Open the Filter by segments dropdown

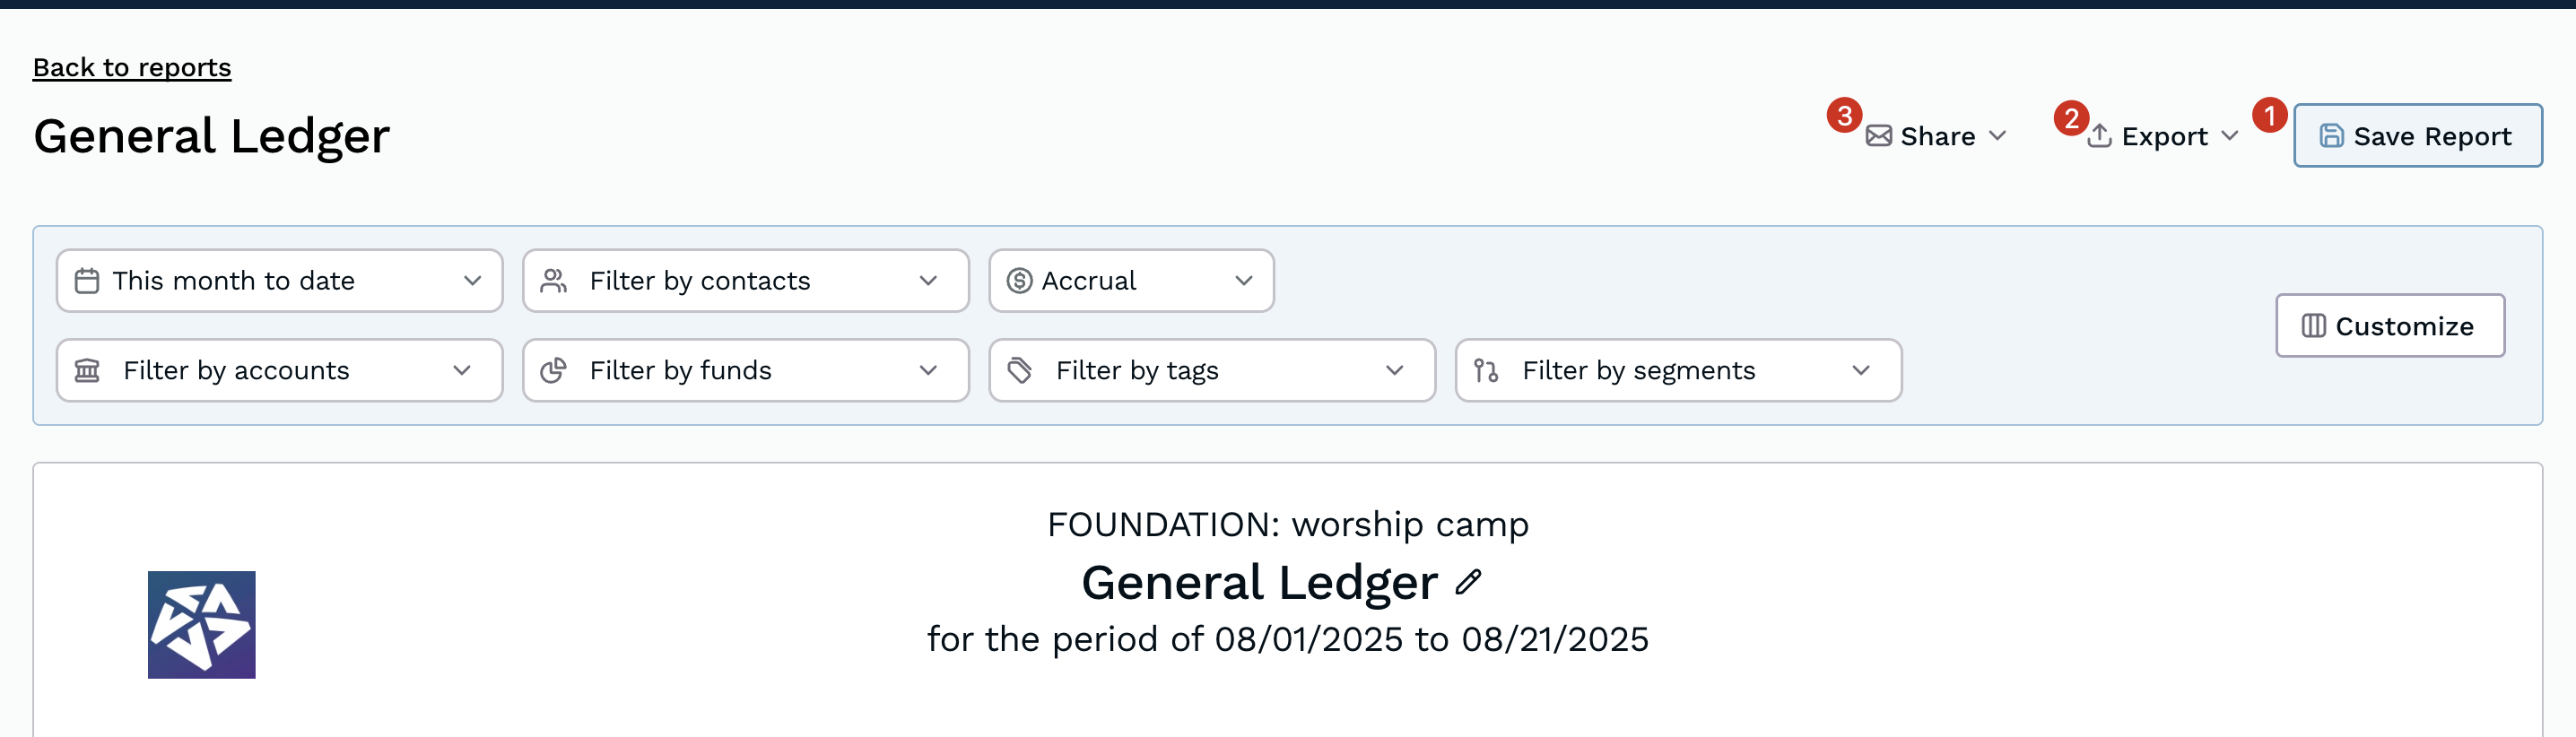coord(1678,371)
